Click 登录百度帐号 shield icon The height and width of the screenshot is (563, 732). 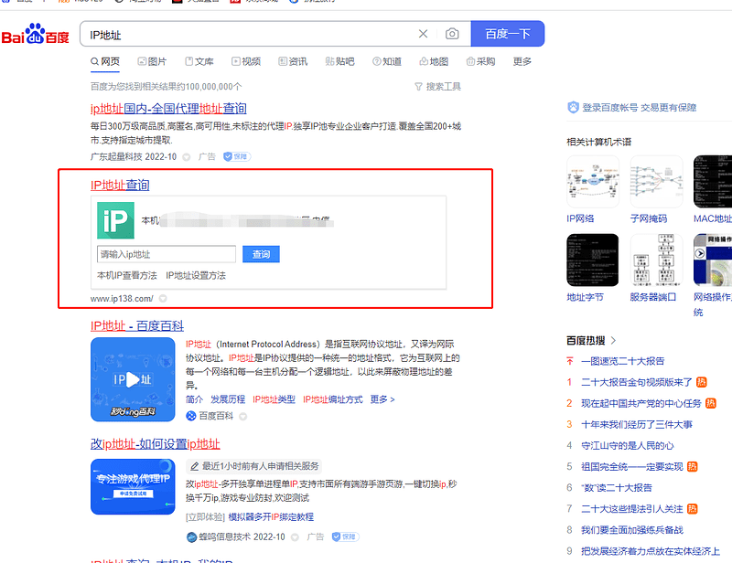pyautogui.click(x=574, y=108)
